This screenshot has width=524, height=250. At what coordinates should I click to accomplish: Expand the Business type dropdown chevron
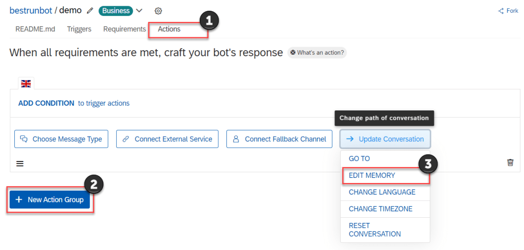pos(139,11)
